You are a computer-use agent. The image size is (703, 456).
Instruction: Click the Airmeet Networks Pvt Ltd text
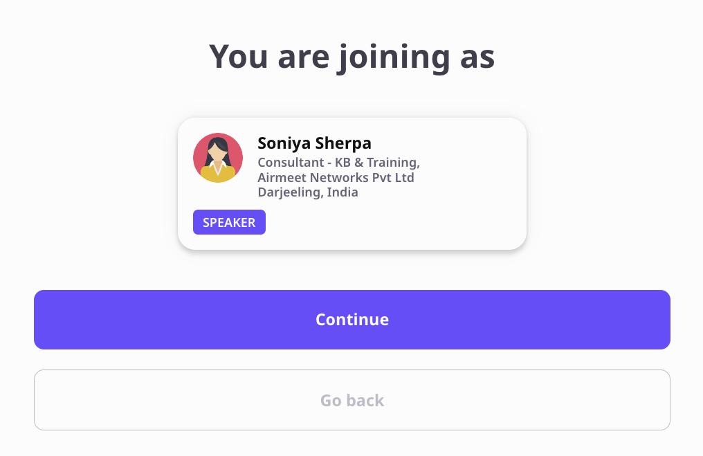click(x=336, y=178)
